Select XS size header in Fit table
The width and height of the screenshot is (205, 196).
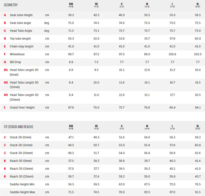click(96, 127)
